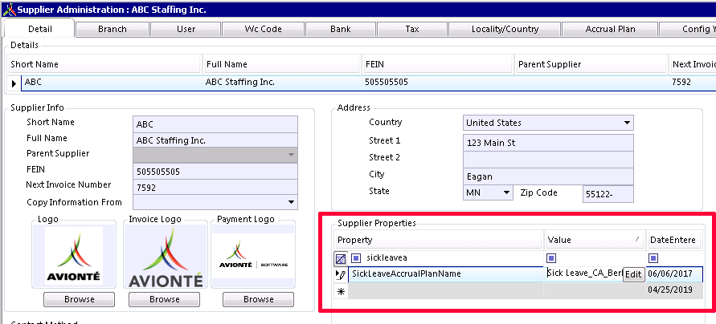Click the Value column filter operator icon
The width and height of the screenshot is (716, 324).
point(551,258)
